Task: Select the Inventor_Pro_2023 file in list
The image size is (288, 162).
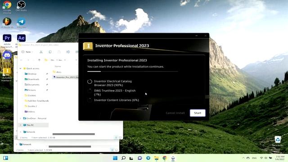Action: (66, 77)
